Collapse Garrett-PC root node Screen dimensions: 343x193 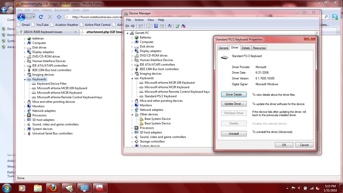128,33
